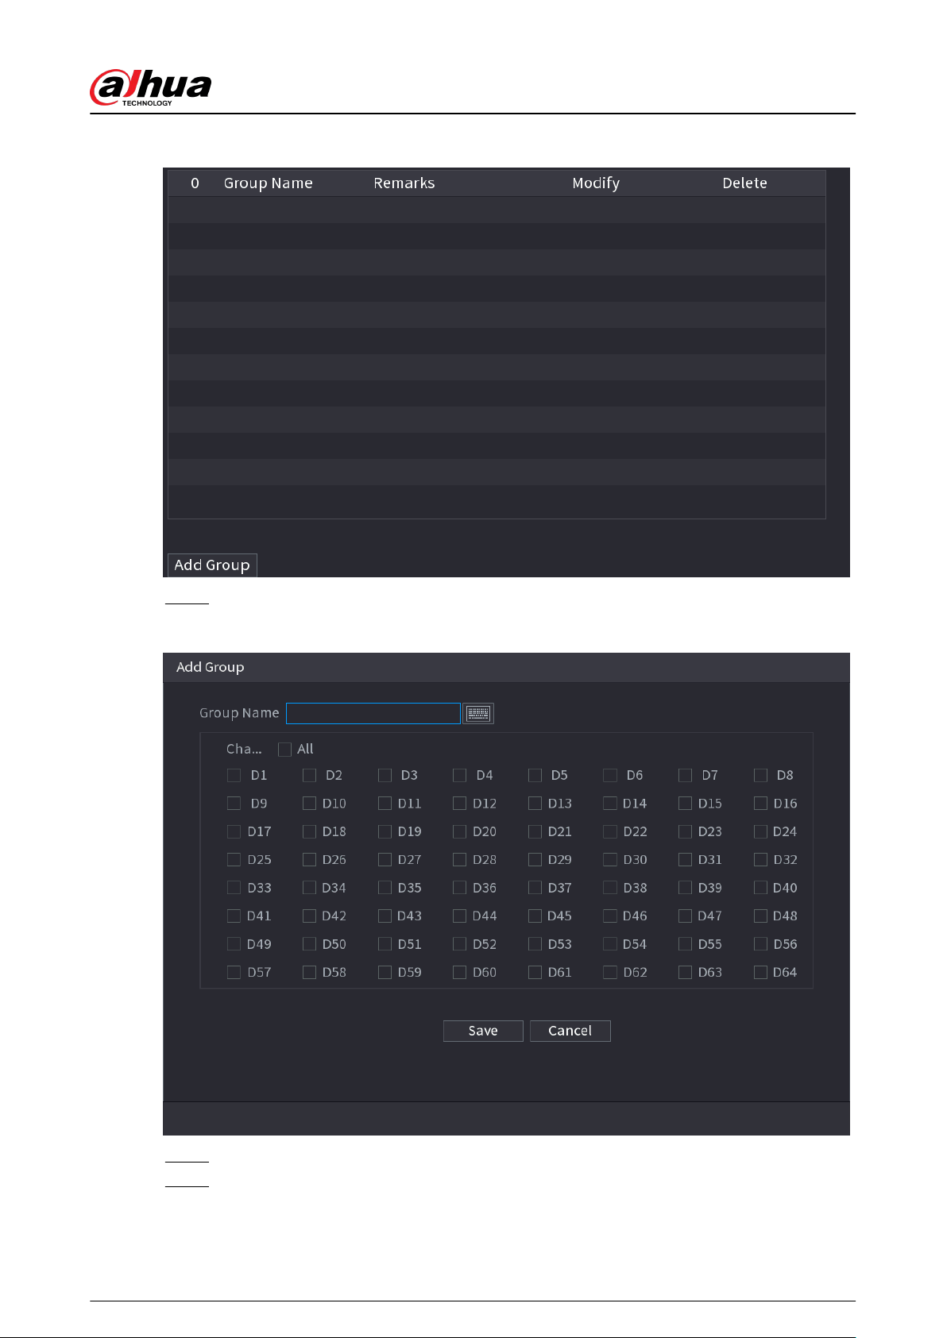Enable channel D42
Screen dimensions: 947x1338
click(309, 916)
